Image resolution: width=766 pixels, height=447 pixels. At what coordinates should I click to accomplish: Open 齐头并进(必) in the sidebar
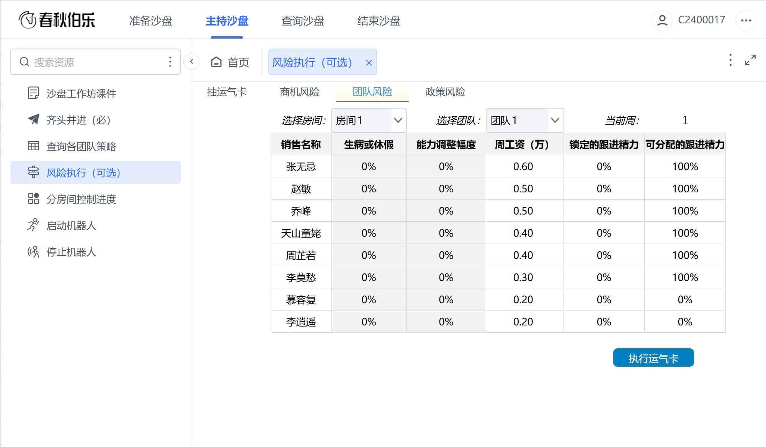click(x=95, y=120)
